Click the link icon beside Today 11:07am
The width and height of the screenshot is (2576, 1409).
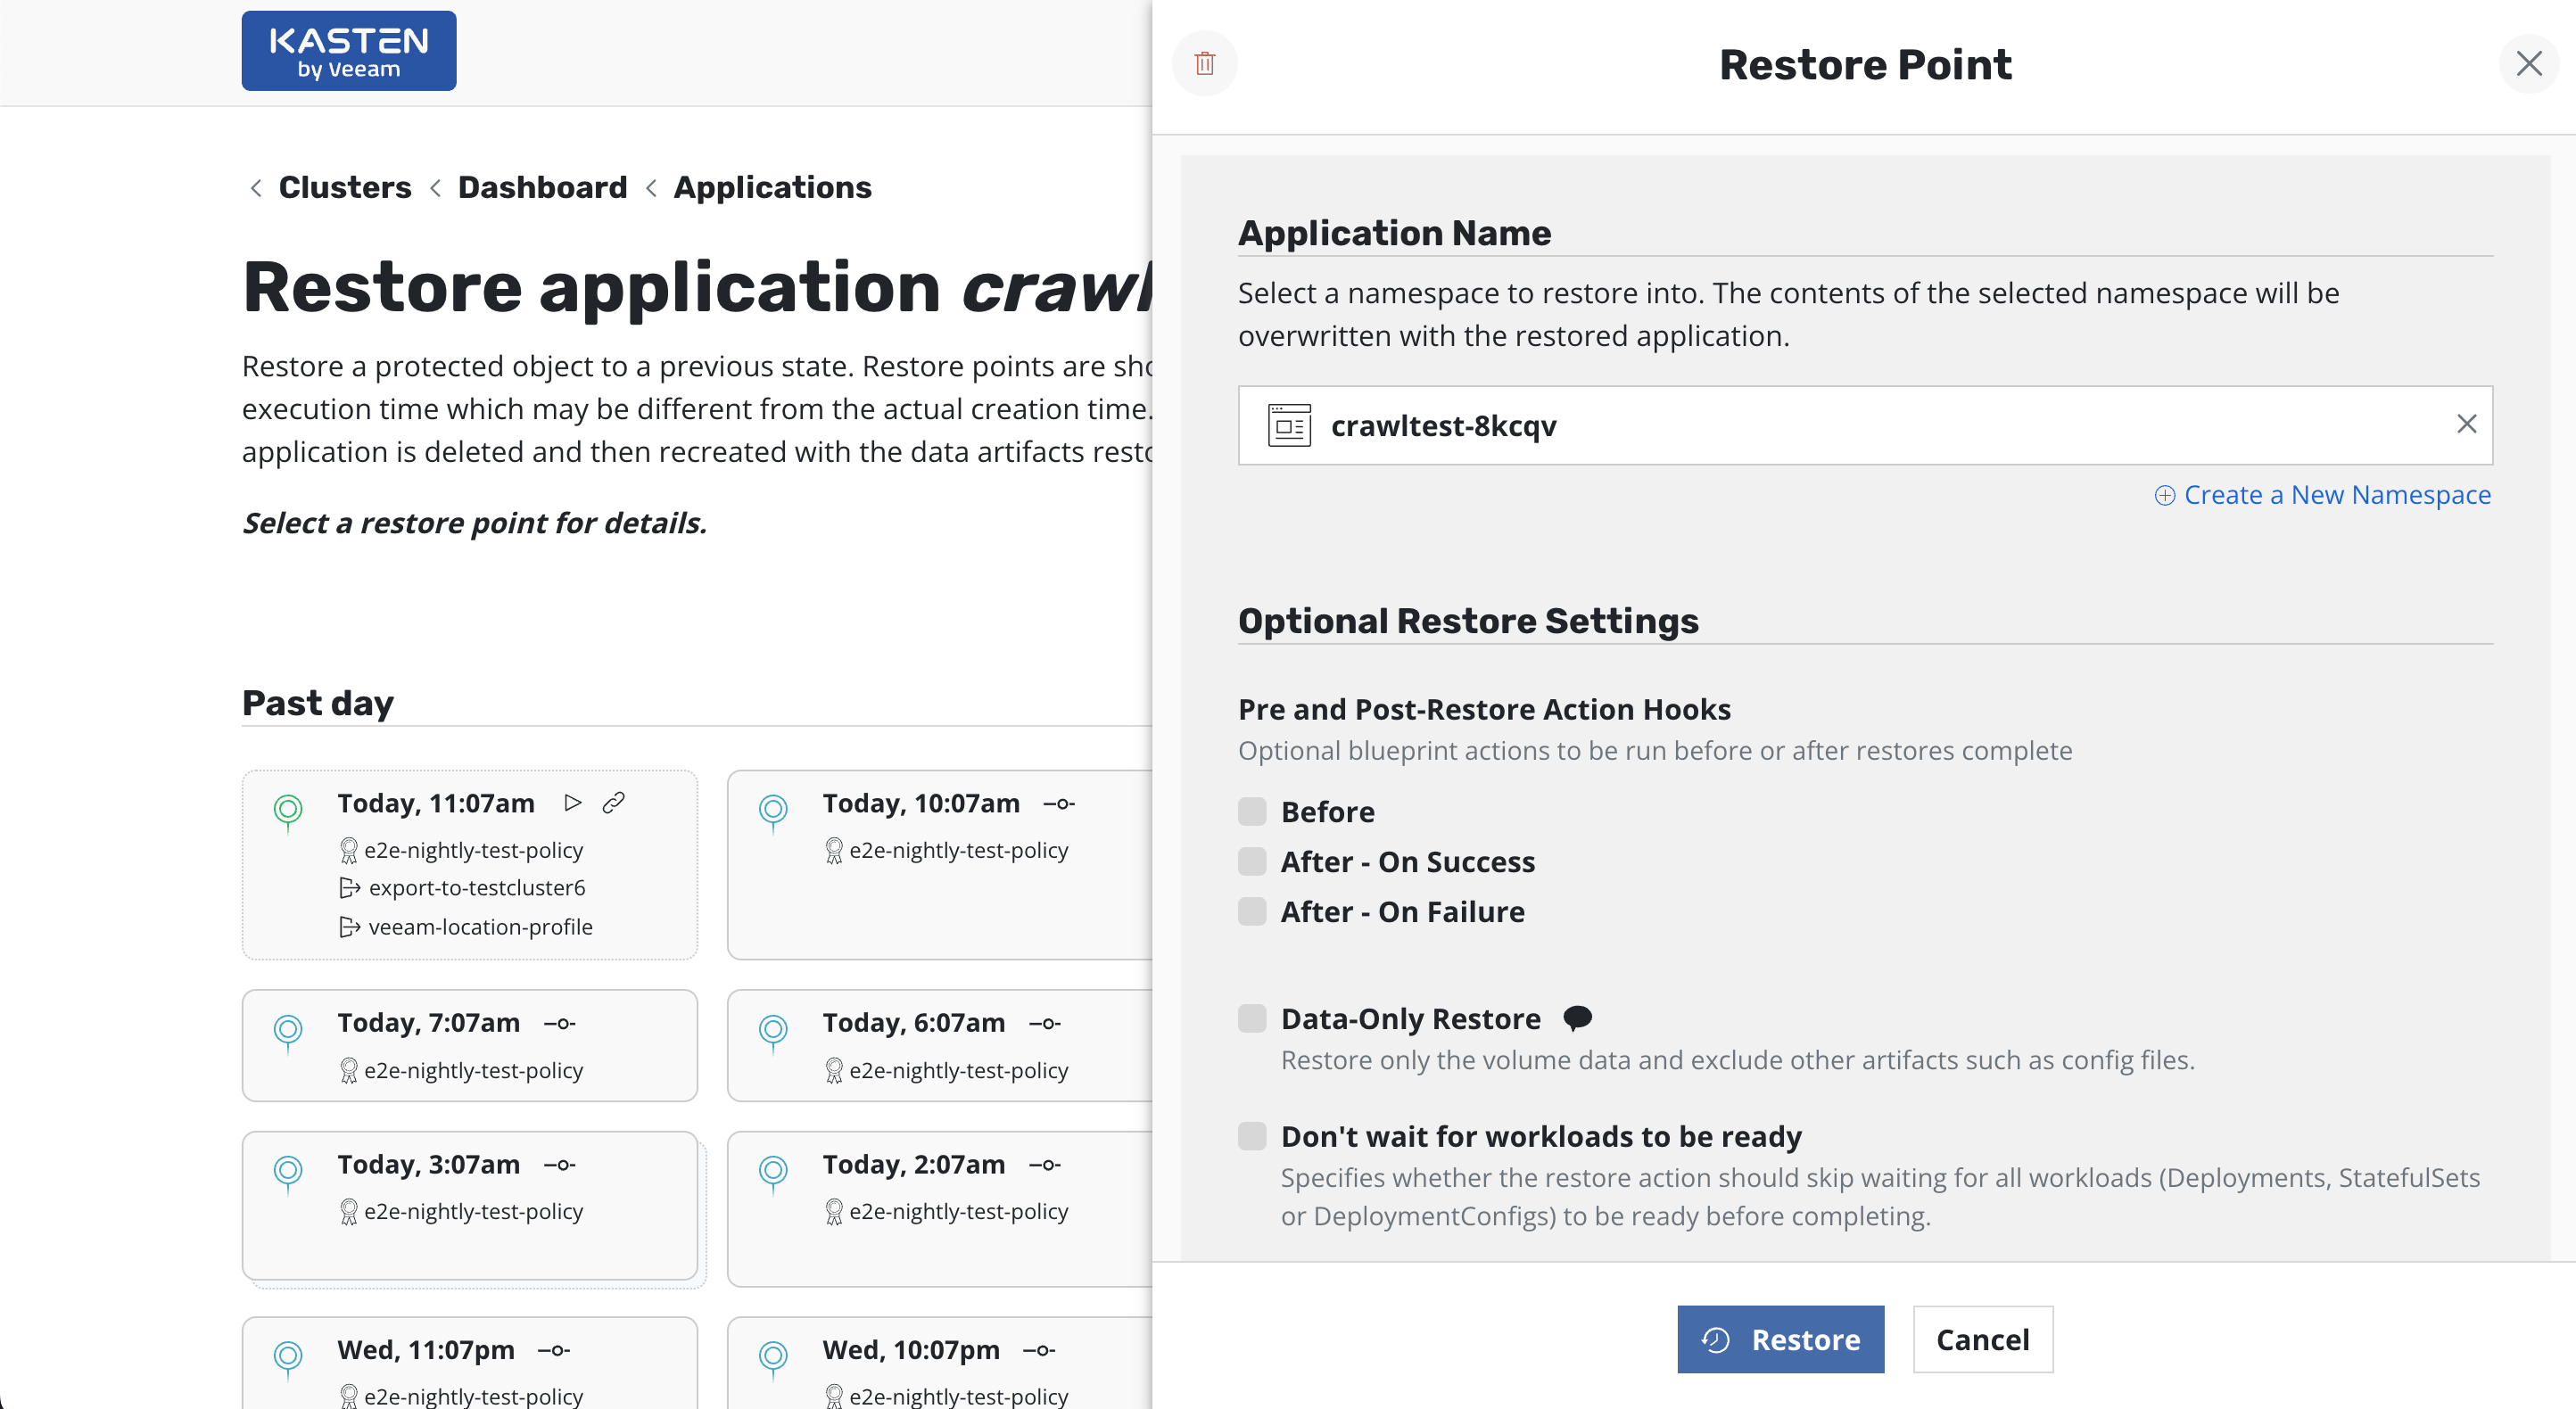613,802
